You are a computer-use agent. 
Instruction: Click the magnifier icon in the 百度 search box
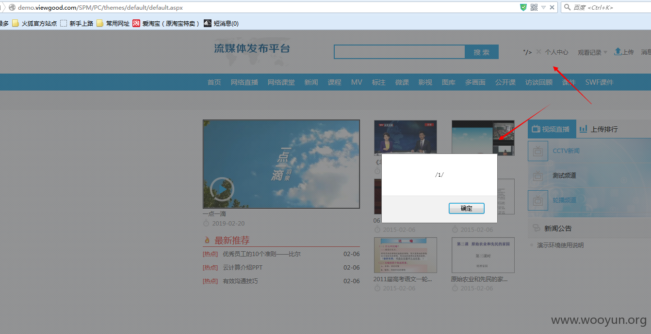[x=567, y=7]
